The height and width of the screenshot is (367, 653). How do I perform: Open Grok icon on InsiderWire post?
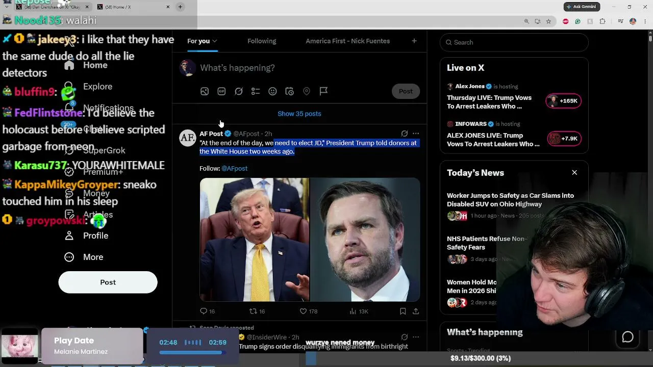click(405, 337)
